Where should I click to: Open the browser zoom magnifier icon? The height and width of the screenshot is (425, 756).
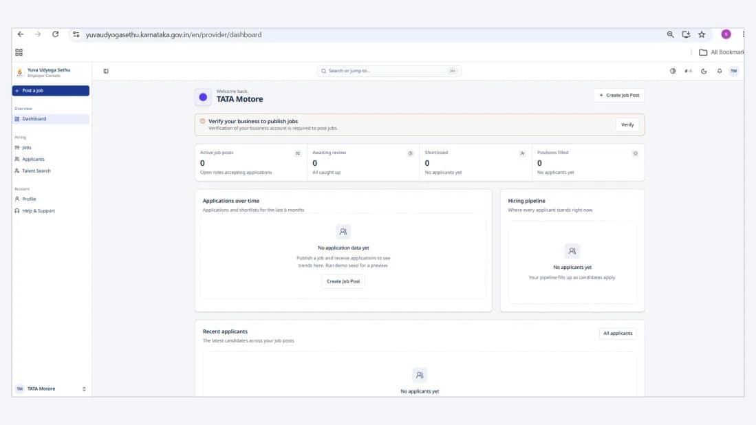[670, 34]
